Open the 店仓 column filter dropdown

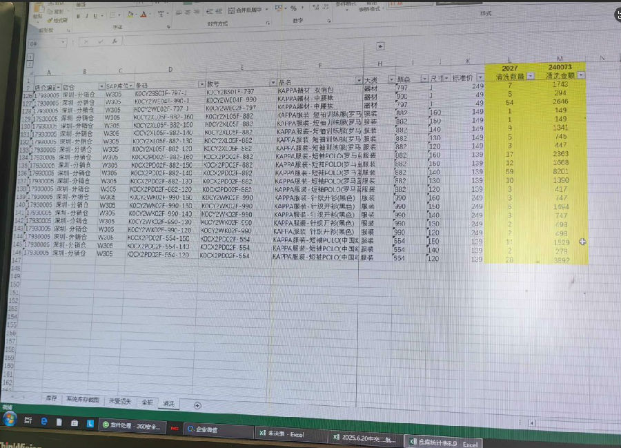tap(101, 86)
